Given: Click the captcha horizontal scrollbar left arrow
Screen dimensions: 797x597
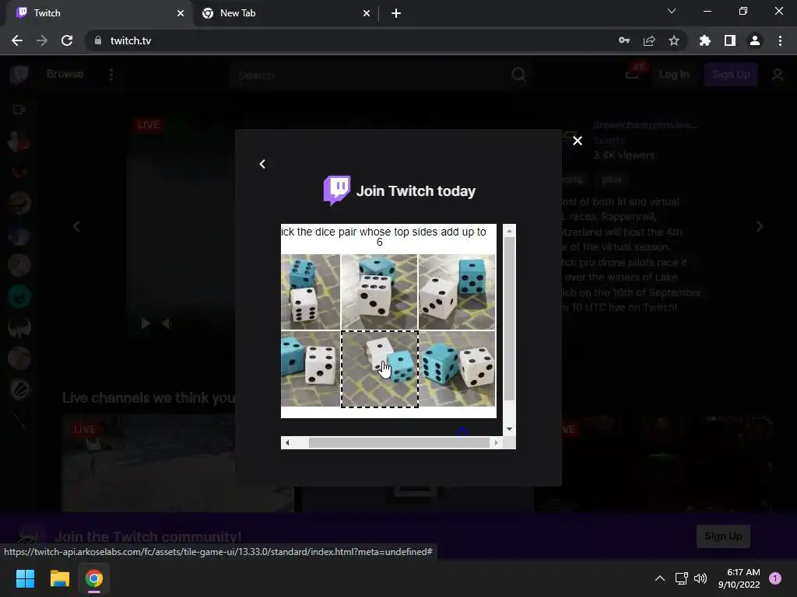Looking at the screenshot, I should (287, 442).
